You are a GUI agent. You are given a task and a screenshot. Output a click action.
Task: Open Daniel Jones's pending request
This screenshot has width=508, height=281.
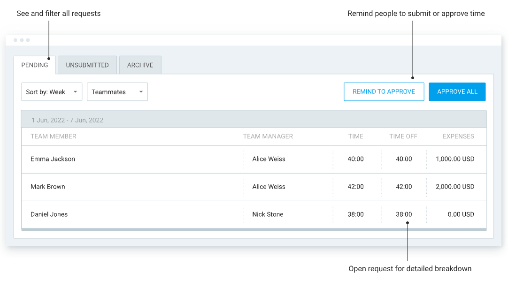tap(49, 214)
